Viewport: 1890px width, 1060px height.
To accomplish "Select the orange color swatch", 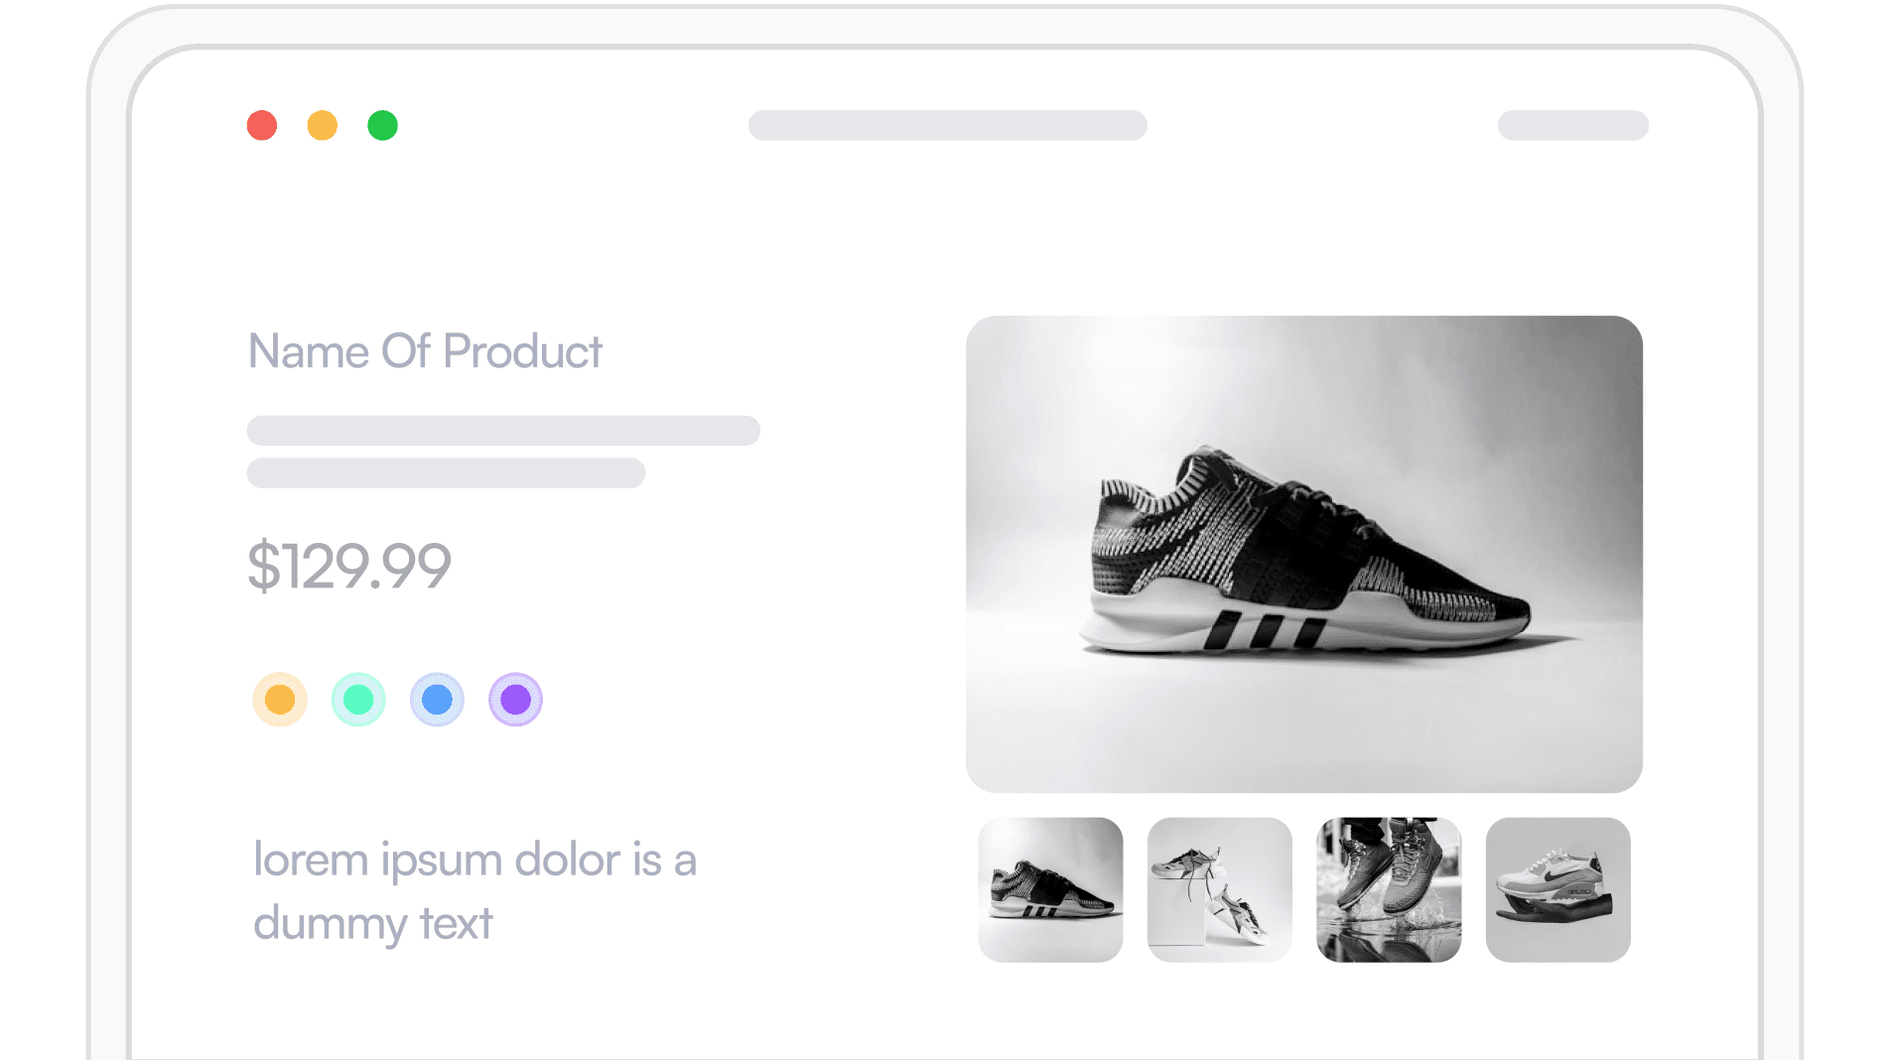I will point(280,700).
